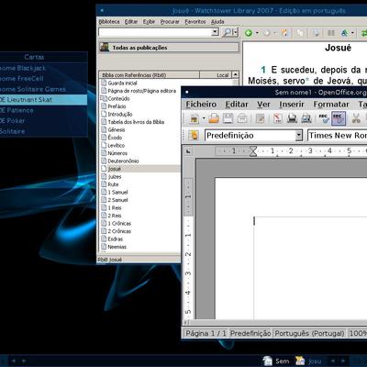This screenshot has width=367, height=367.
Task: Click Bíblia com Referências column header
Action: (149, 75)
